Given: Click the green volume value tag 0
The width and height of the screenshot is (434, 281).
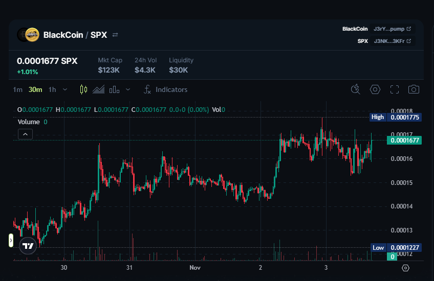Looking at the screenshot, I should (x=392, y=256).
